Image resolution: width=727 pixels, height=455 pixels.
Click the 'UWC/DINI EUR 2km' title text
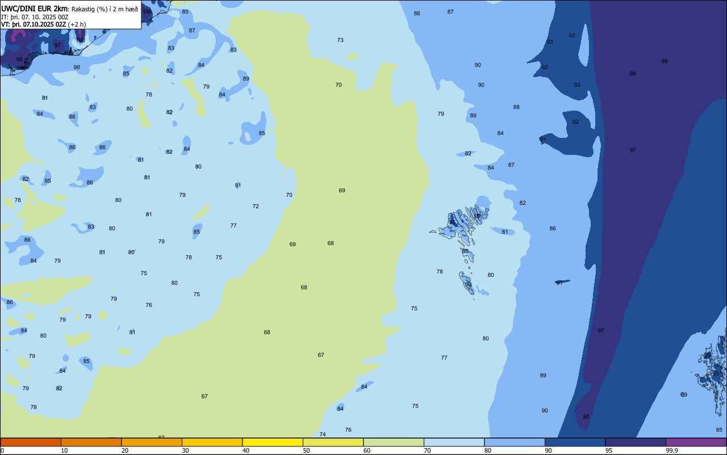[34, 9]
